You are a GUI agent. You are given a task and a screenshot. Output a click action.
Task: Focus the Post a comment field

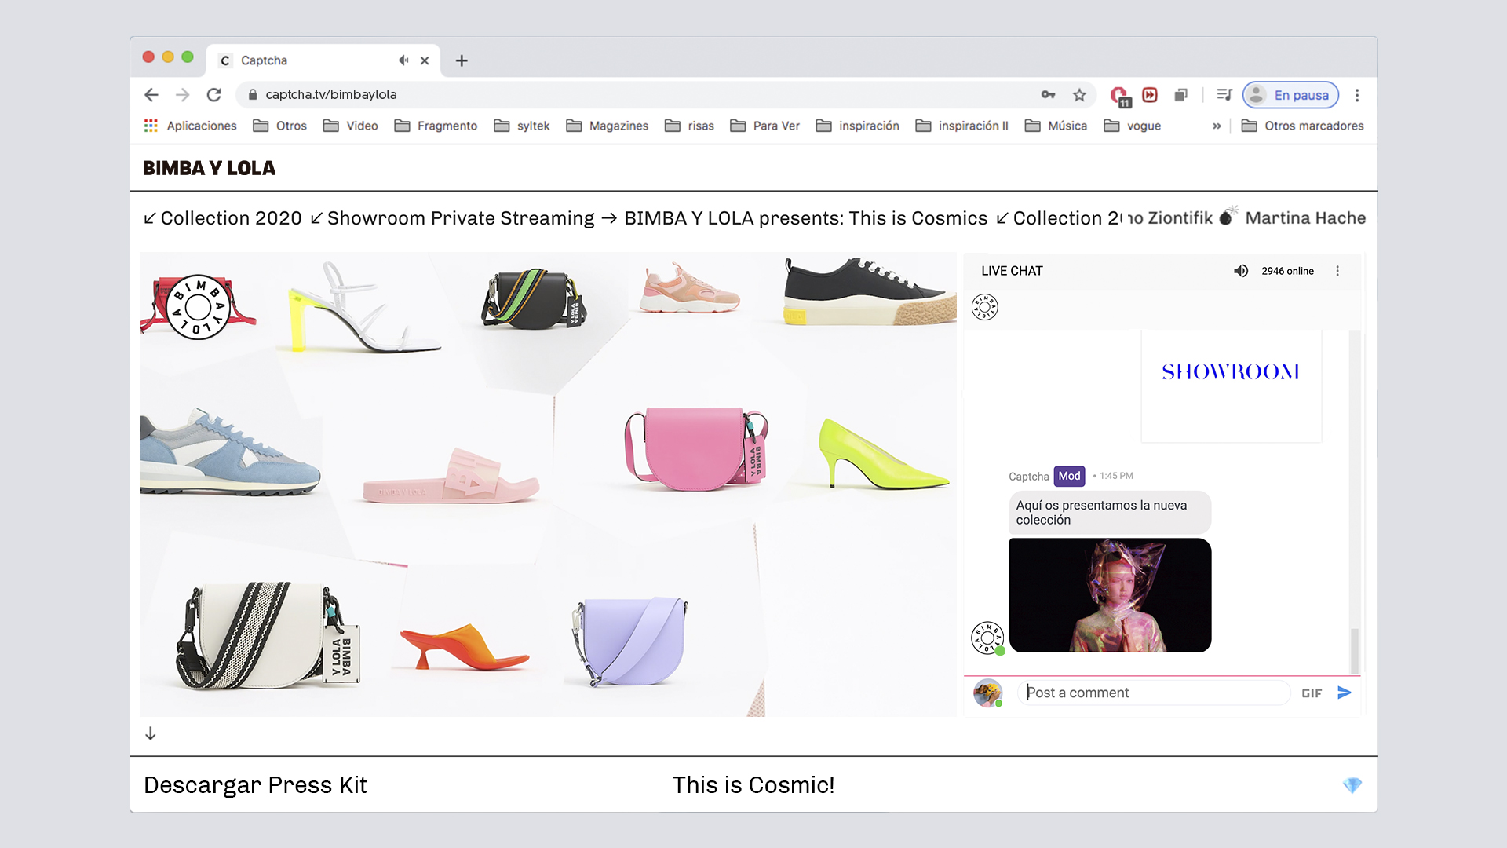tap(1154, 693)
